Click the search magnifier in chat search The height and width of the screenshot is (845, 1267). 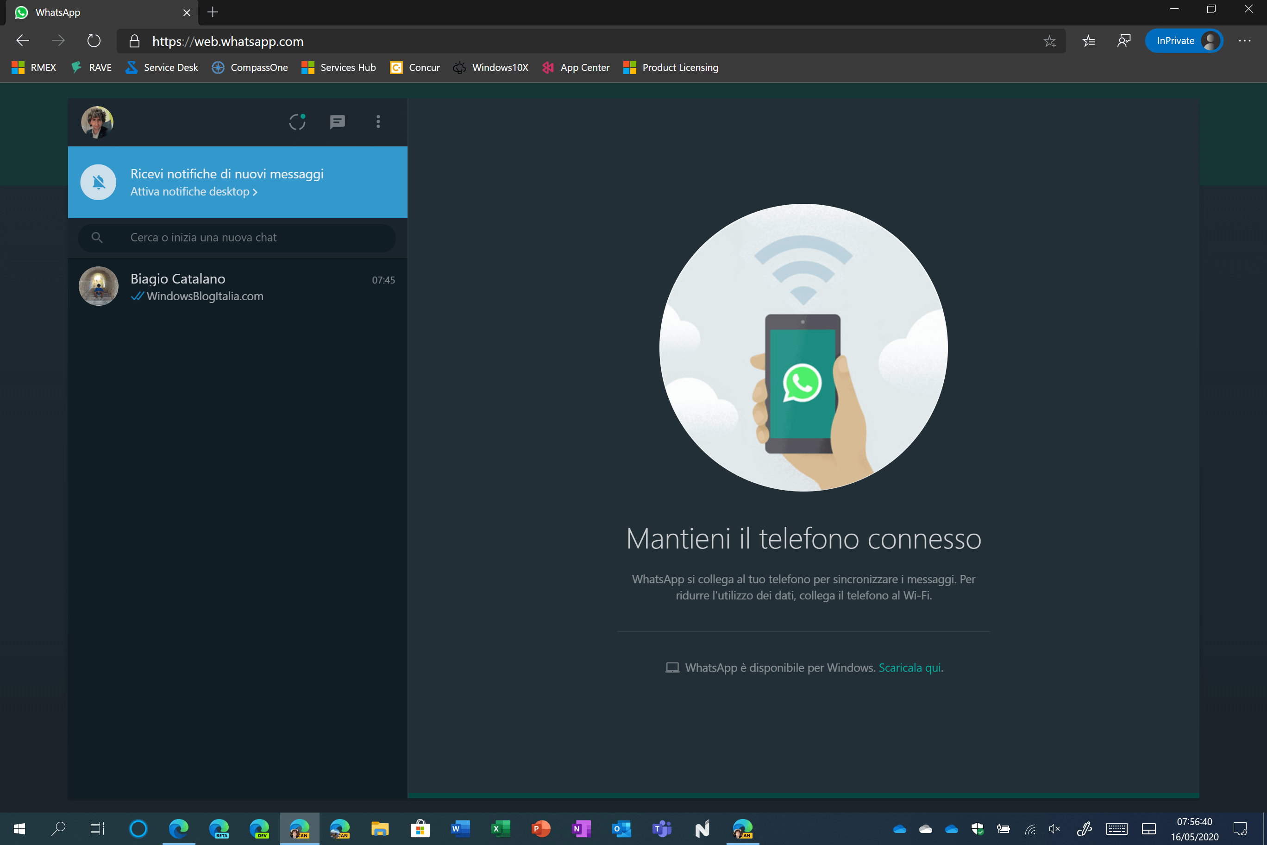click(x=97, y=238)
